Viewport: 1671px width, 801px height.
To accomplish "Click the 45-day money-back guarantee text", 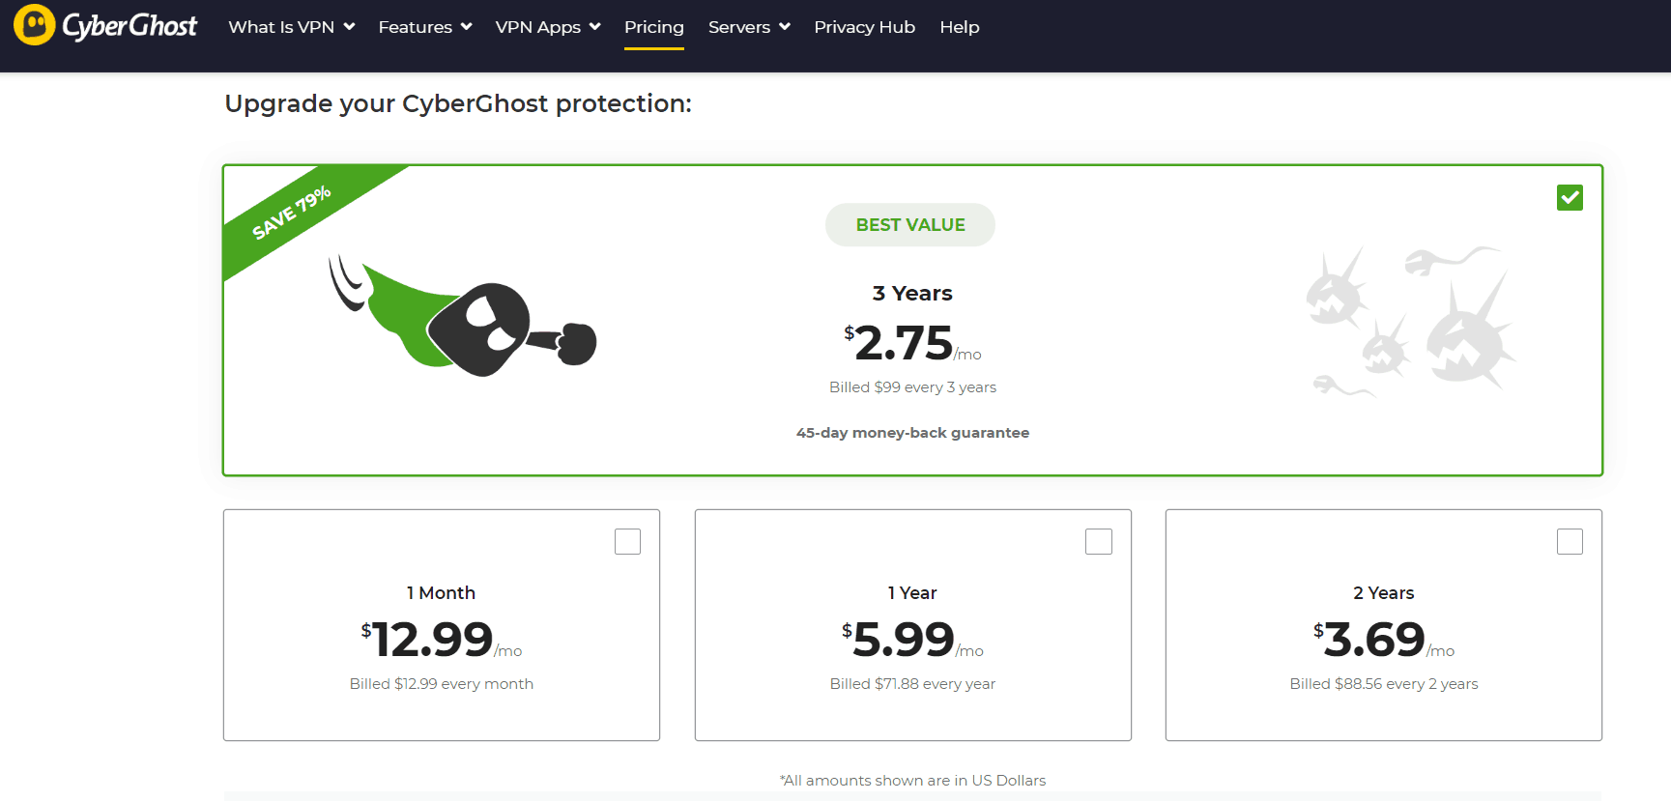I will [912, 433].
